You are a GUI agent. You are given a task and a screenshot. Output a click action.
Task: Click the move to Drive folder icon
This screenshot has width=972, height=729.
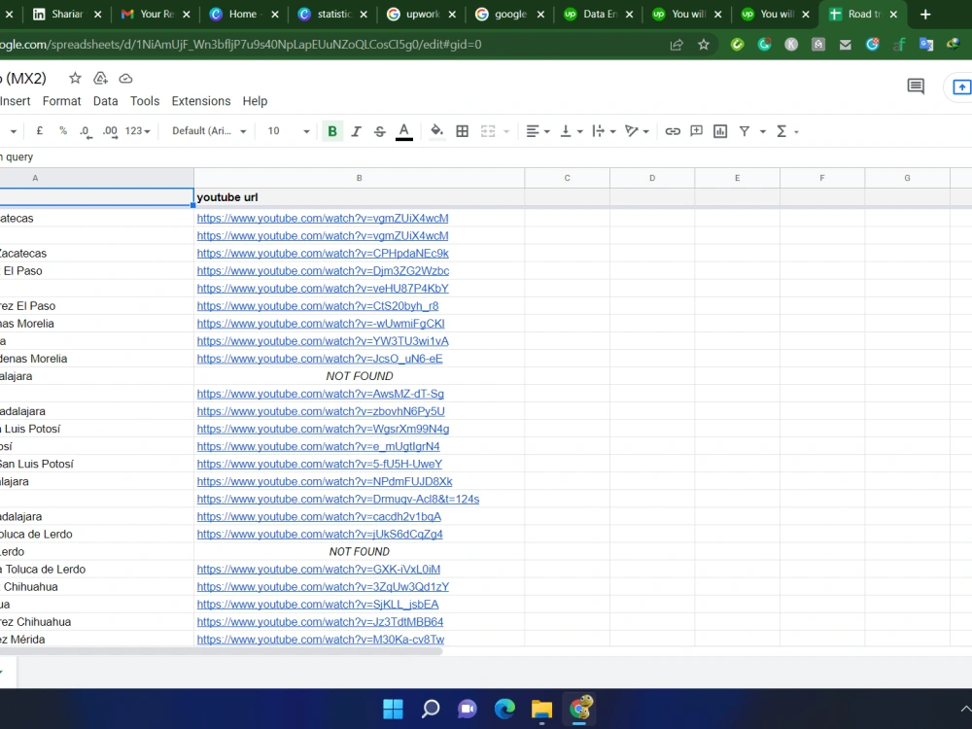100,78
